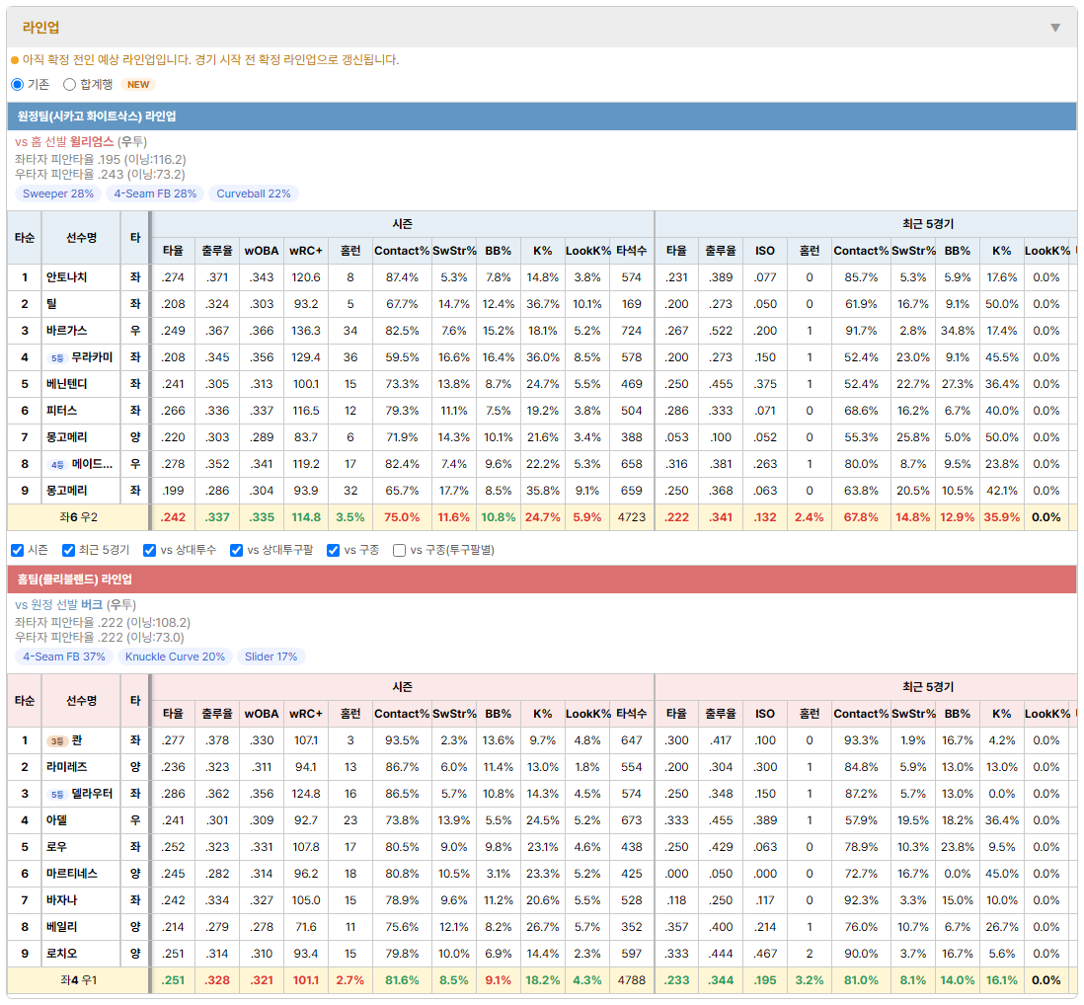Select player 바자나 in the home lineup
The height and width of the screenshot is (1005, 1084).
61,900
